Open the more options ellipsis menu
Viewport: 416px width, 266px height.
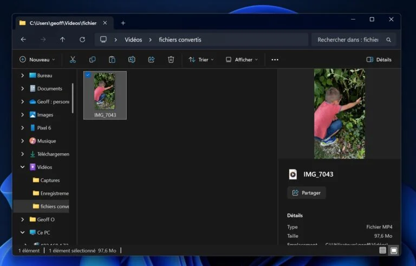(275, 60)
